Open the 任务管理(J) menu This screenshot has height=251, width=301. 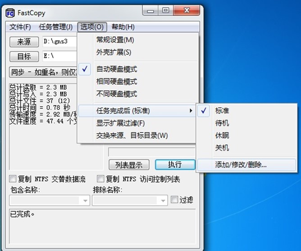(x=55, y=27)
